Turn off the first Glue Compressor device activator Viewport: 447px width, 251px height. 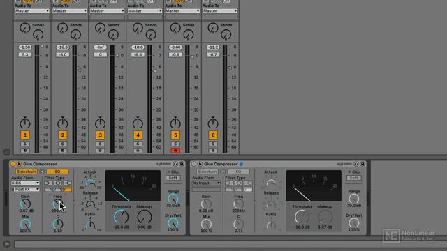coord(13,164)
